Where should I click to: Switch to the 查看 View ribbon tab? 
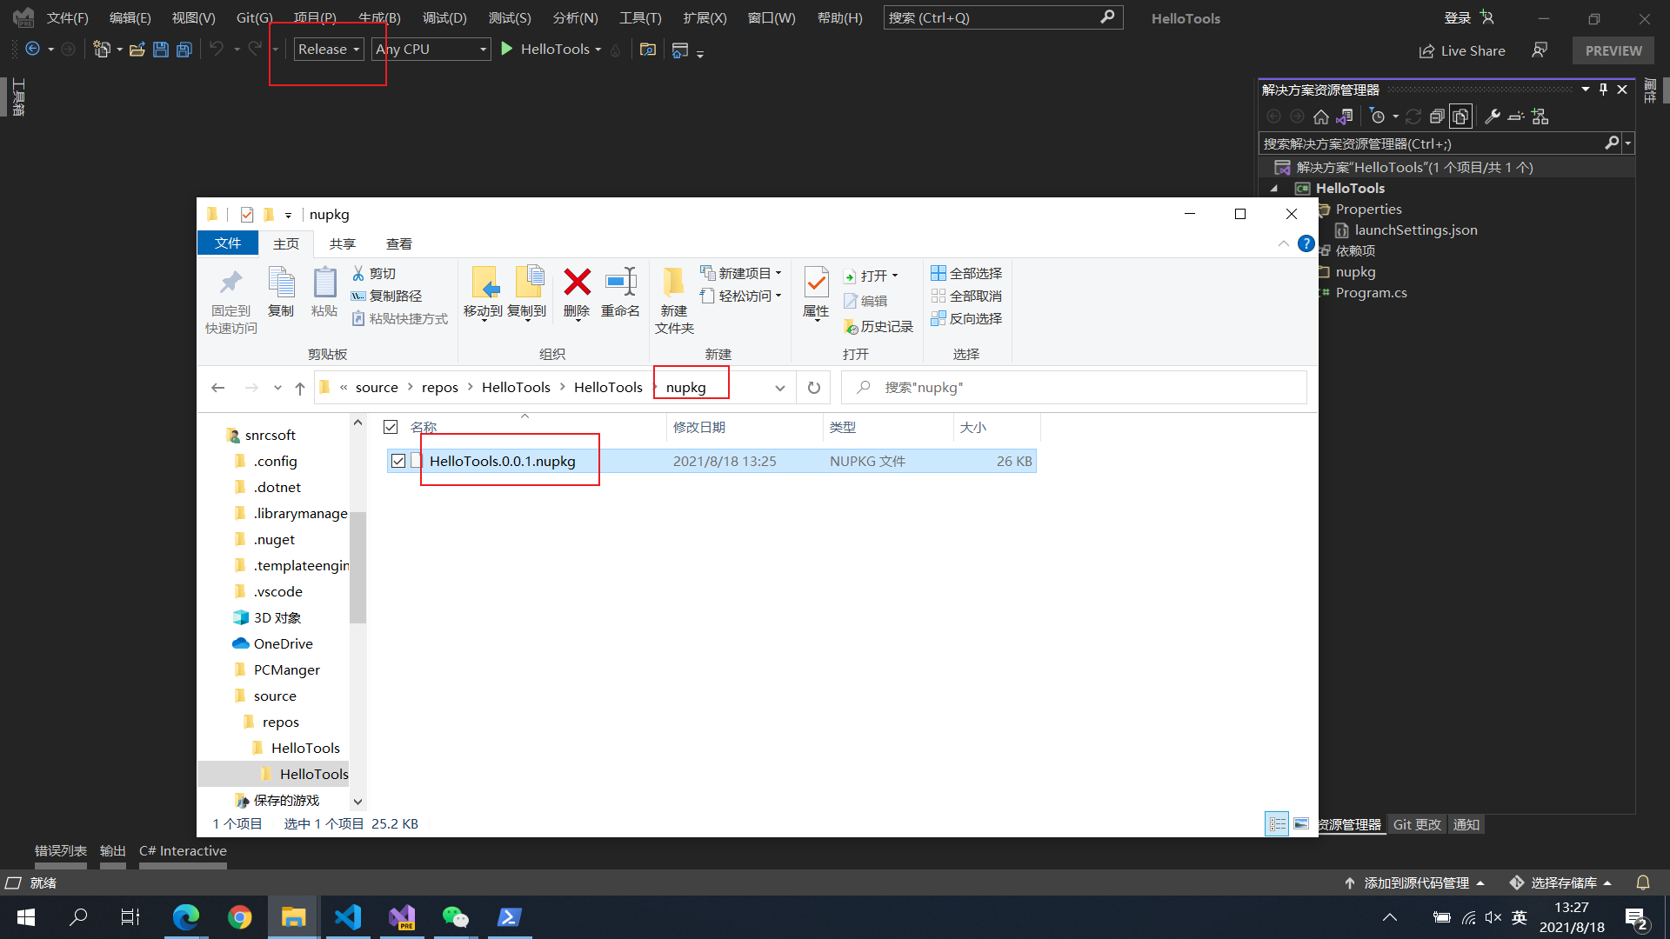pyautogui.click(x=398, y=243)
